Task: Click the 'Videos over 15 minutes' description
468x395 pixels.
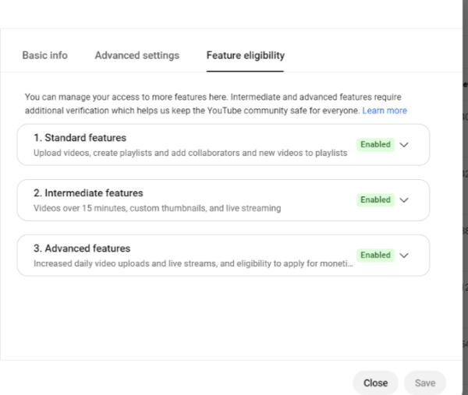Action: coord(157,209)
